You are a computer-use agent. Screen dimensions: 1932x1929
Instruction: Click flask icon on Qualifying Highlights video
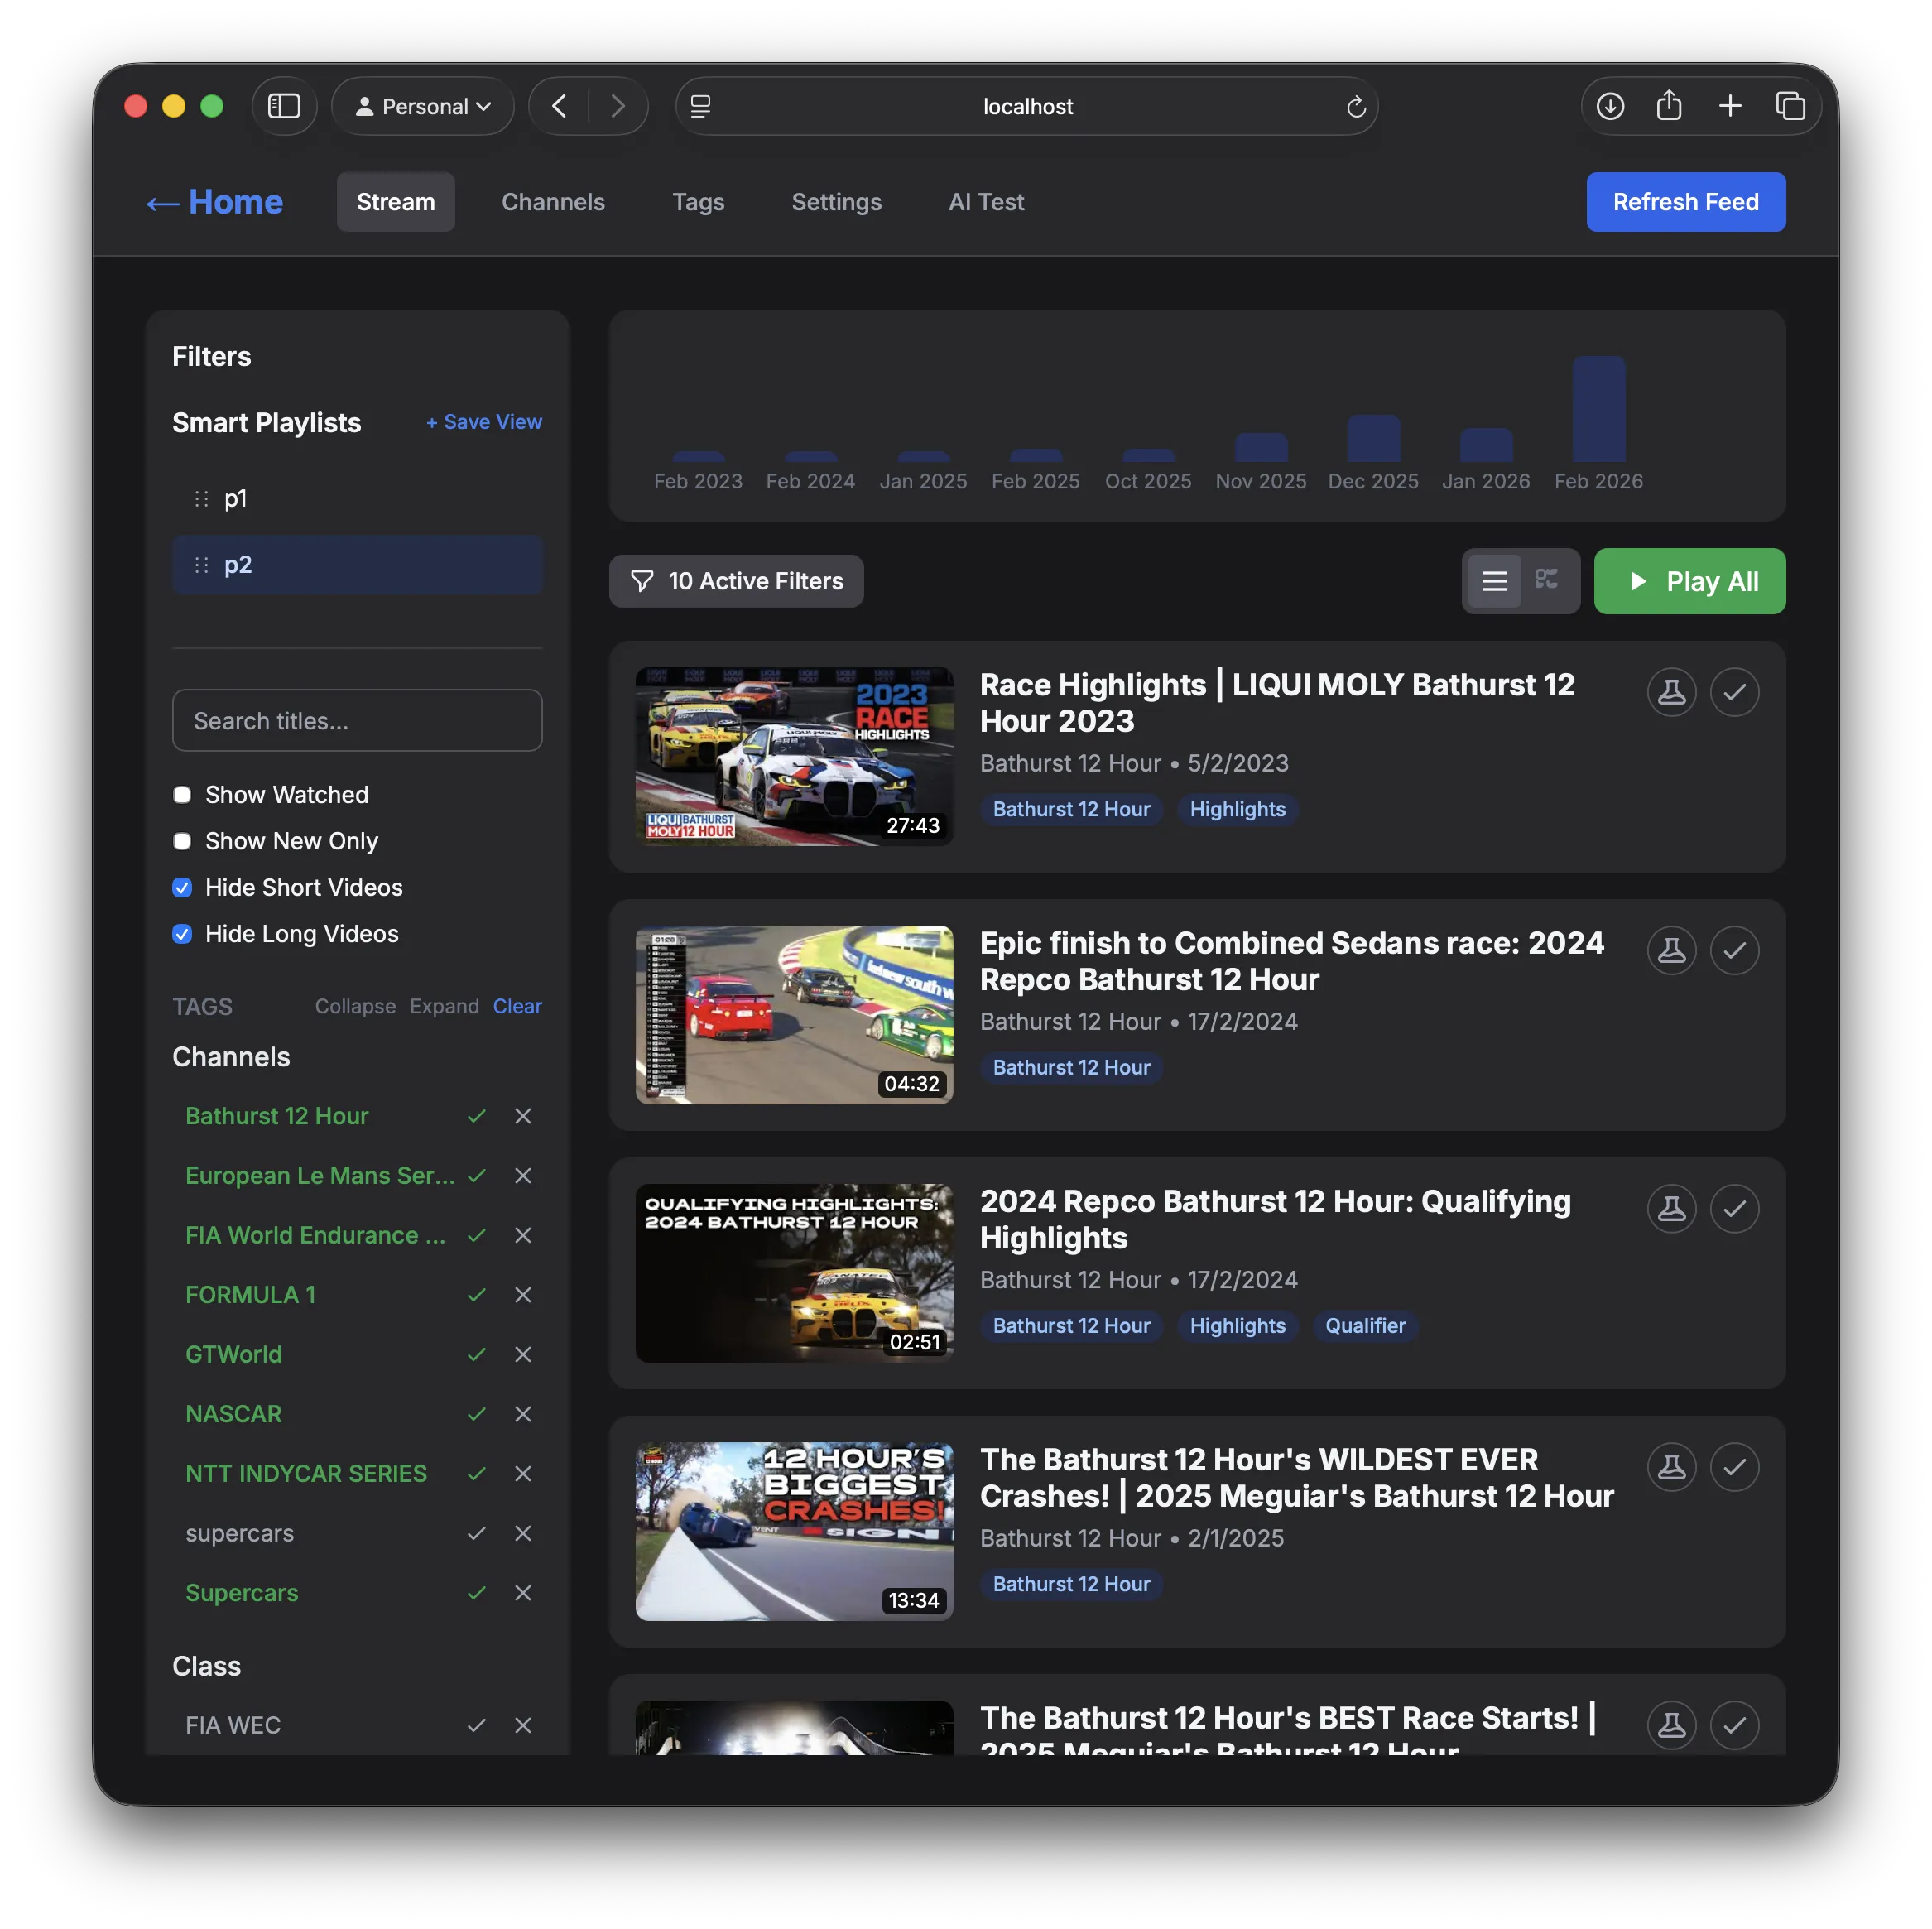[x=1672, y=1208]
